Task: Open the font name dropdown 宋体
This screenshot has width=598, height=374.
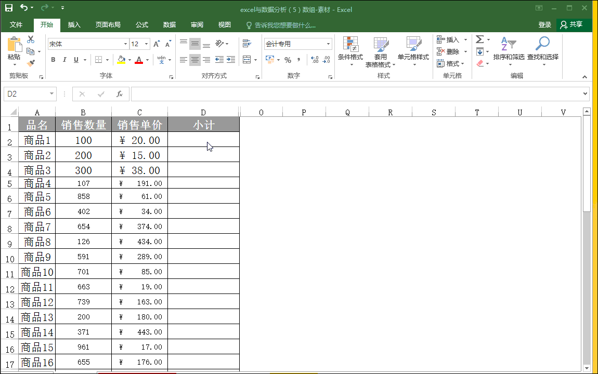Action: click(125, 44)
